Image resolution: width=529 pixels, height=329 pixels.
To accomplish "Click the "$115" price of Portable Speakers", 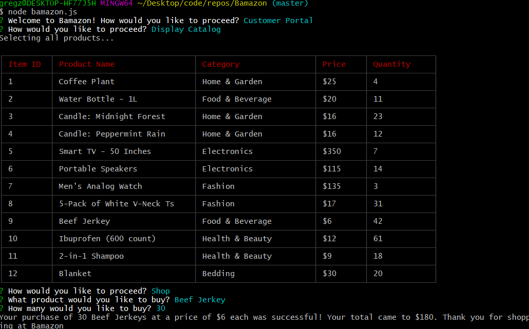I will [x=332, y=169].
